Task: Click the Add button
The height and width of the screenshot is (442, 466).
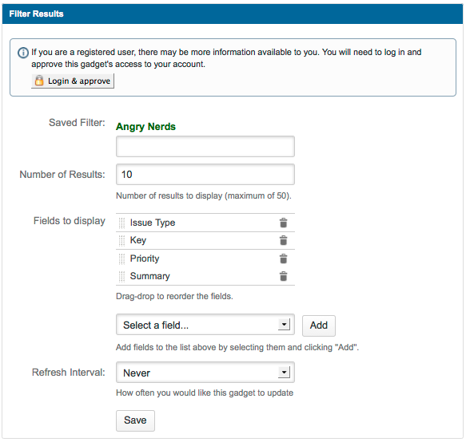Action: 319,326
